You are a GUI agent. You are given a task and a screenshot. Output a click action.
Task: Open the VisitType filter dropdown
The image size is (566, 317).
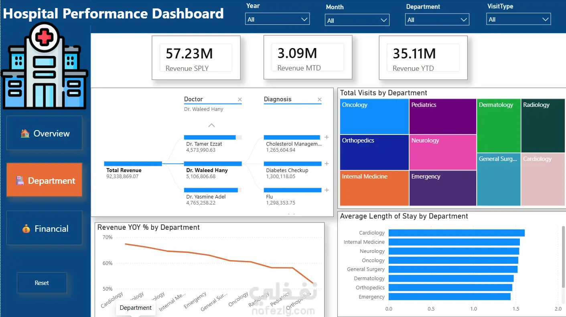point(519,19)
